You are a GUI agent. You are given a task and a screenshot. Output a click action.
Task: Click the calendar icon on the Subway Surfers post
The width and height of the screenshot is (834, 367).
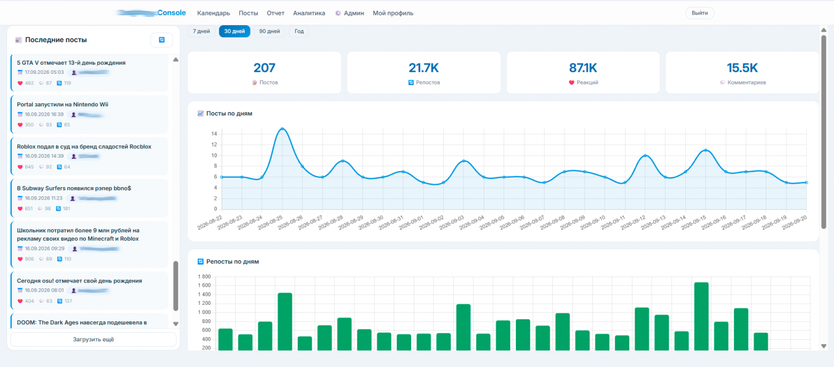click(x=20, y=198)
